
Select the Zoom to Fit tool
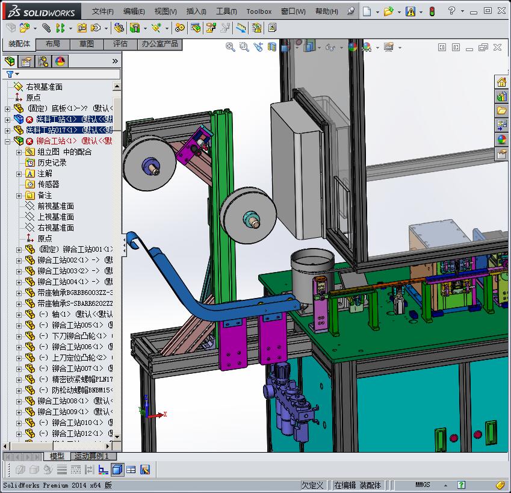click(230, 47)
